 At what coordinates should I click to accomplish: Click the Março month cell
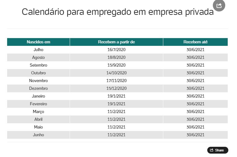[38, 111]
